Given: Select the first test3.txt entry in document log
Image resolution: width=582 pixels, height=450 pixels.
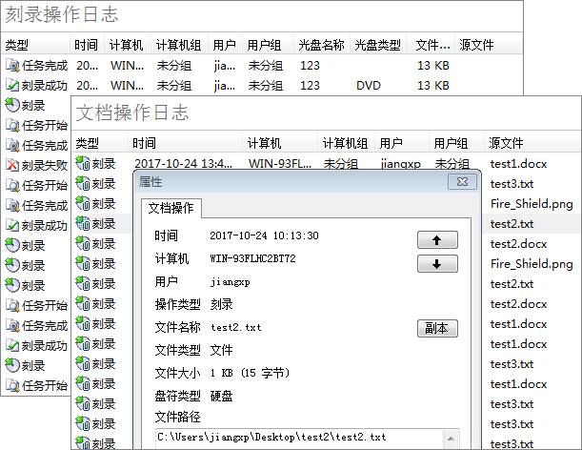Looking at the screenshot, I should tap(512, 184).
